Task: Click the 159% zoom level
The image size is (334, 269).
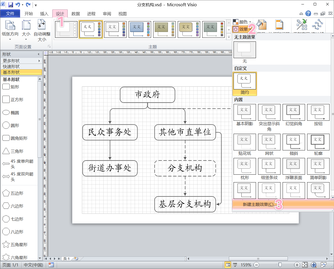Action: pyautogui.click(x=246, y=265)
